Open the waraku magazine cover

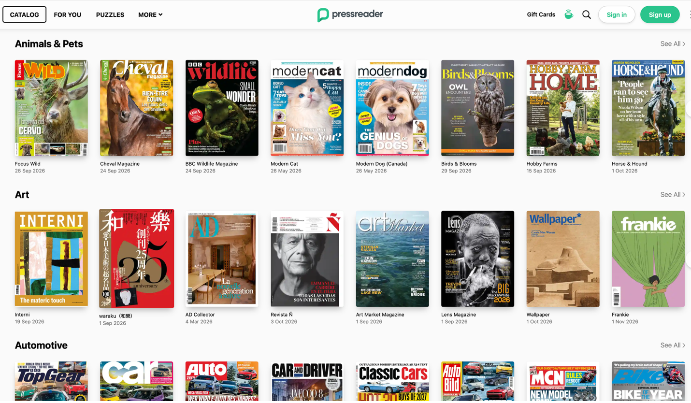coord(136,259)
